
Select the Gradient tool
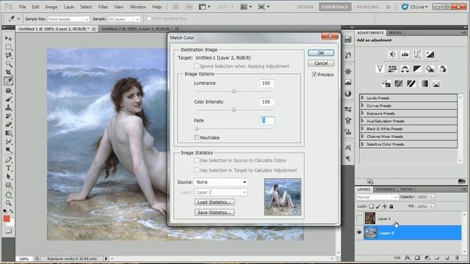8,133
